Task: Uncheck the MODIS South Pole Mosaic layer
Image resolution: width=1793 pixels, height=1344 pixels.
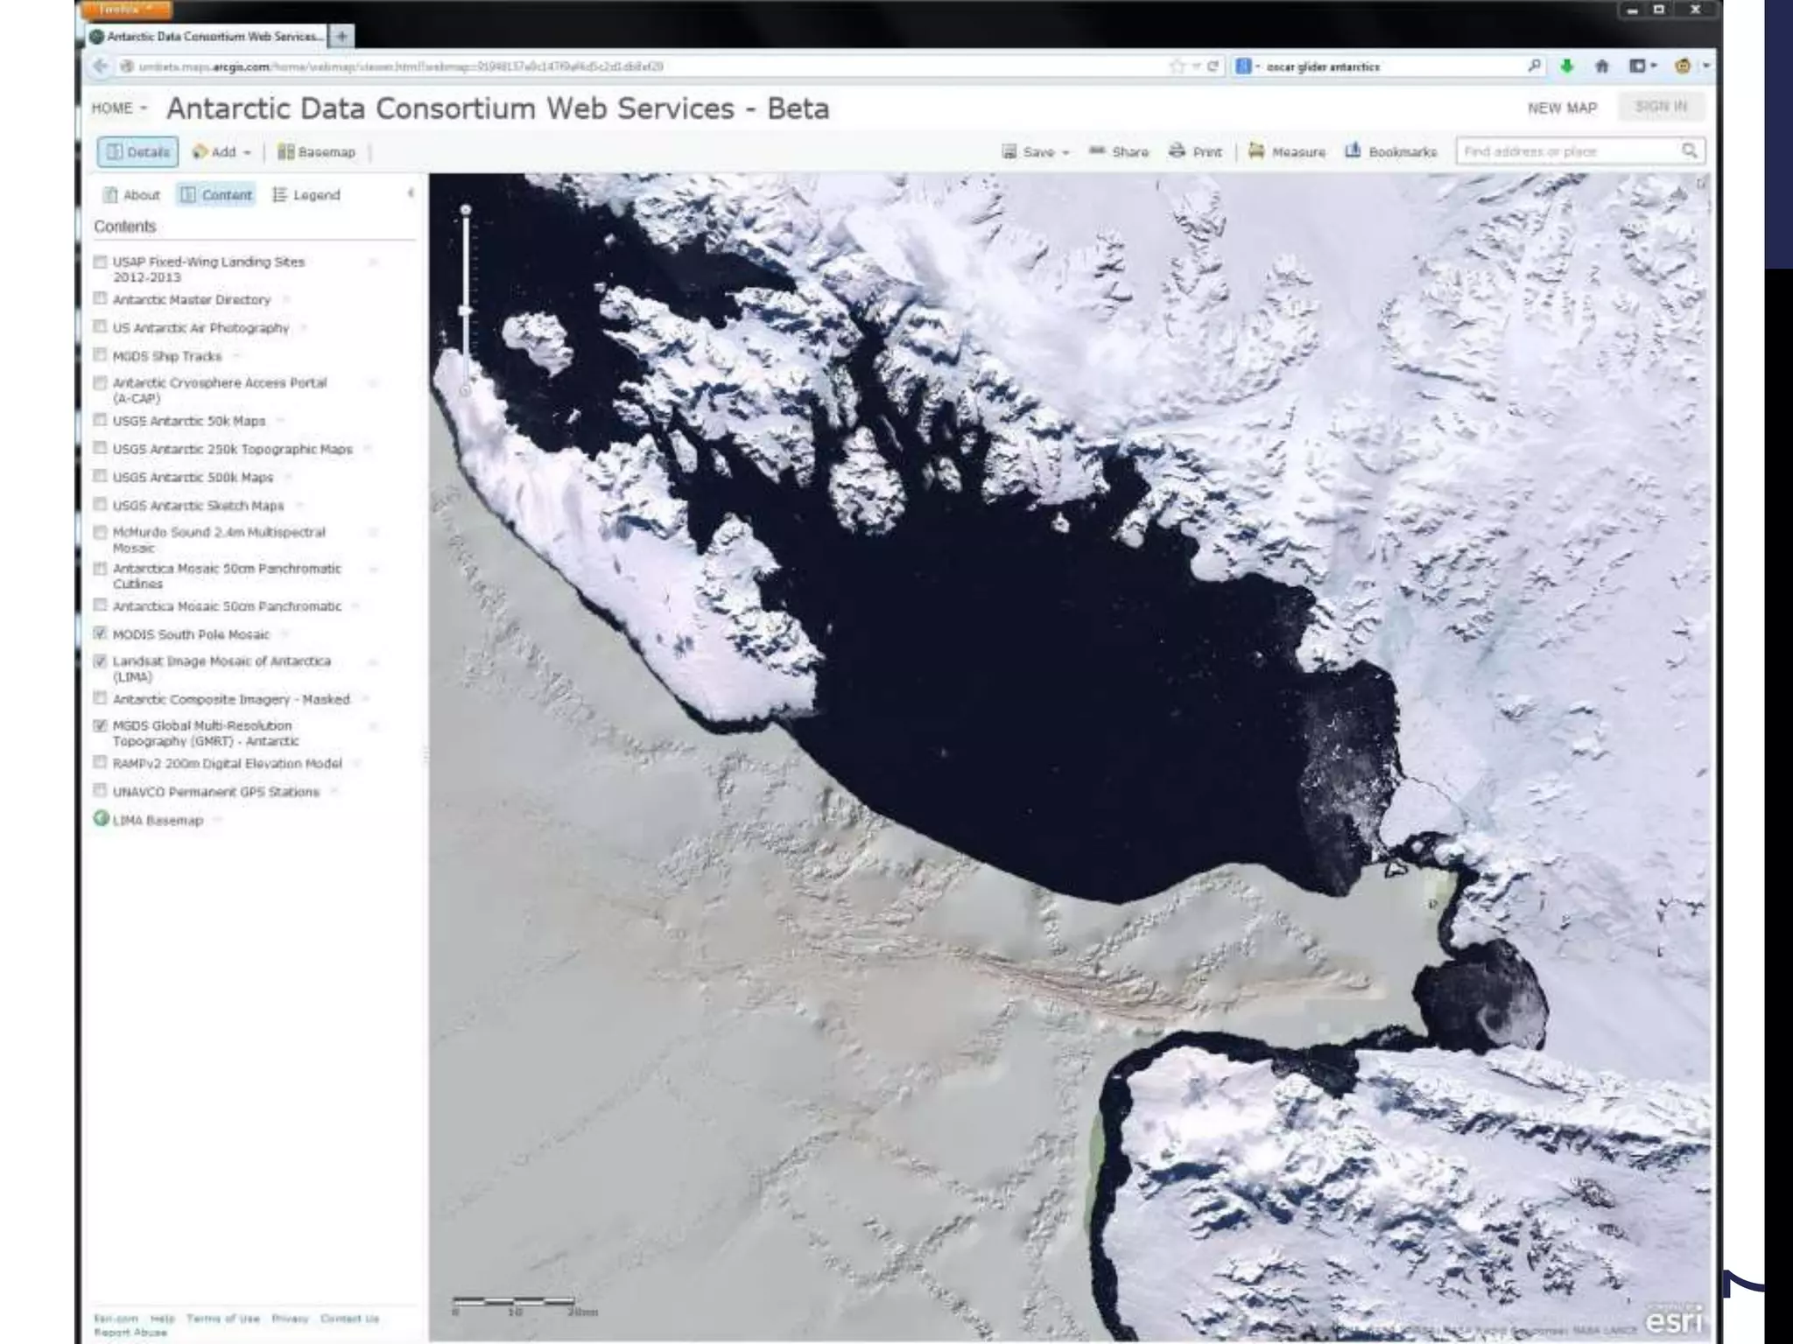Action: coord(101,633)
